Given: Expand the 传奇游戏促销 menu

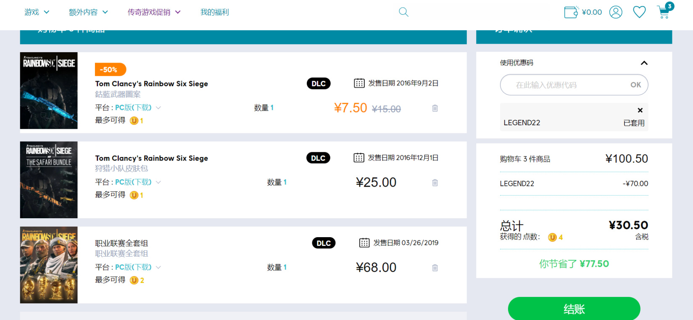Looking at the screenshot, I should [154, 12].
